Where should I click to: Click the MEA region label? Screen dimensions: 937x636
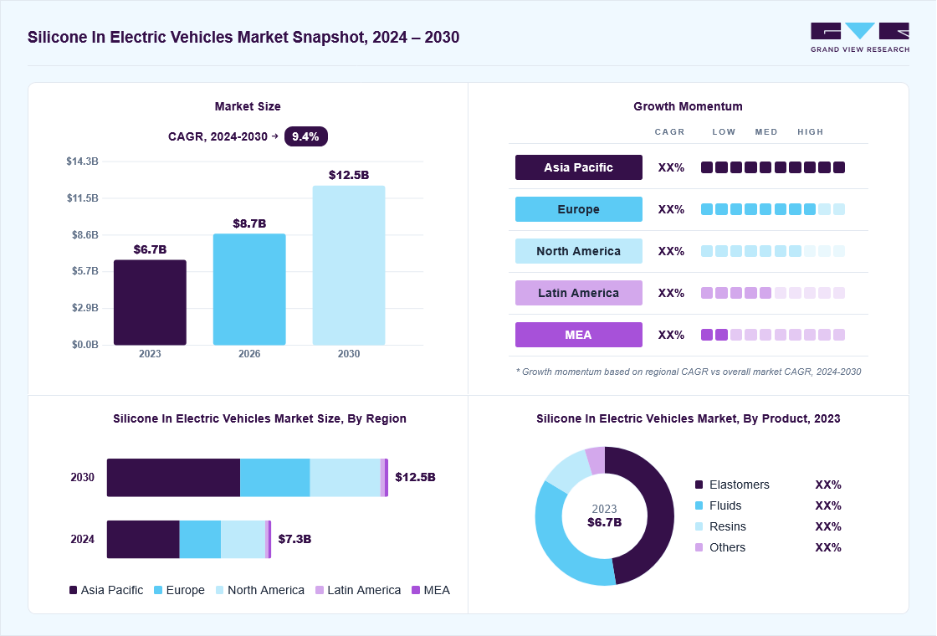pyautogui.click(x=578, y=335)
